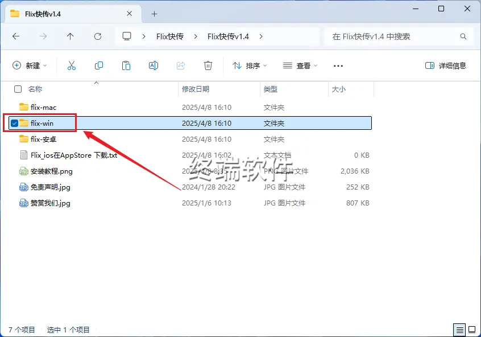
Task: Navigate to Flix快传 breadcrumb
Action: pos(170,36)
